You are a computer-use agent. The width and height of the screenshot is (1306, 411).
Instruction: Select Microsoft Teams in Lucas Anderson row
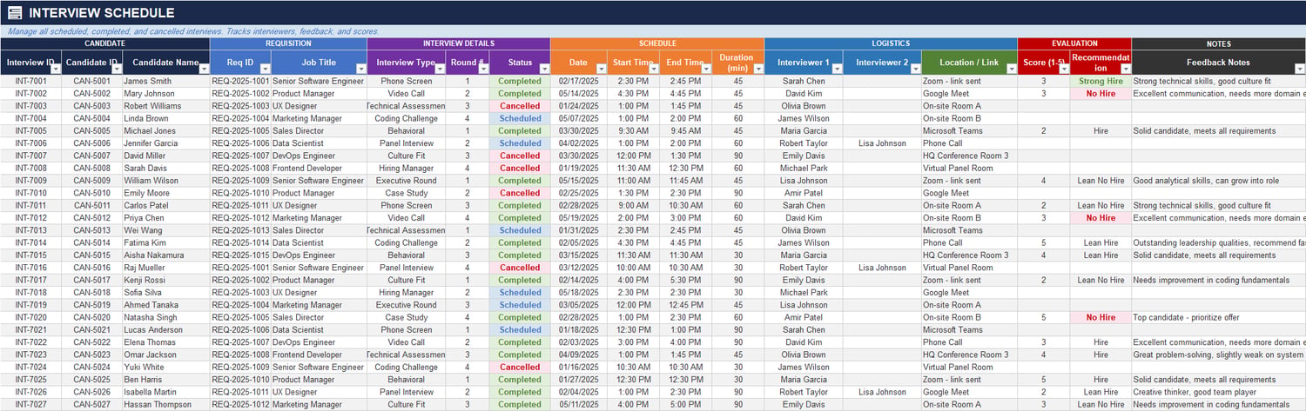(x=969, y=329)
